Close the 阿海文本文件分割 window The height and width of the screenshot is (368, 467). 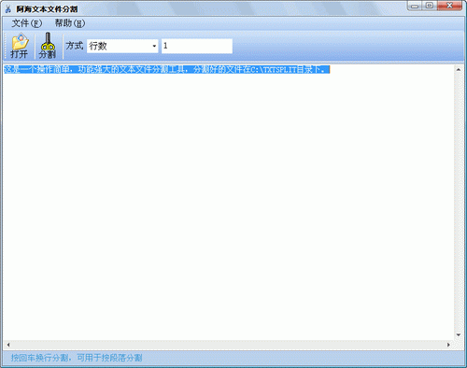(449, 6)
